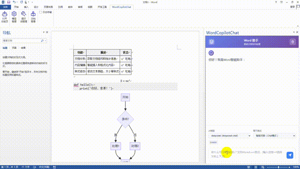Click the robot icon to open the chat pane
This screenshot has height=169, width=300.
5,14
